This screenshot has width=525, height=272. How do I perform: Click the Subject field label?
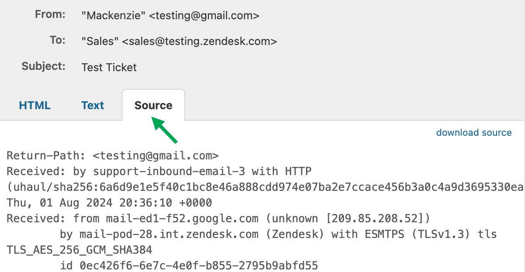click(44, 66)
